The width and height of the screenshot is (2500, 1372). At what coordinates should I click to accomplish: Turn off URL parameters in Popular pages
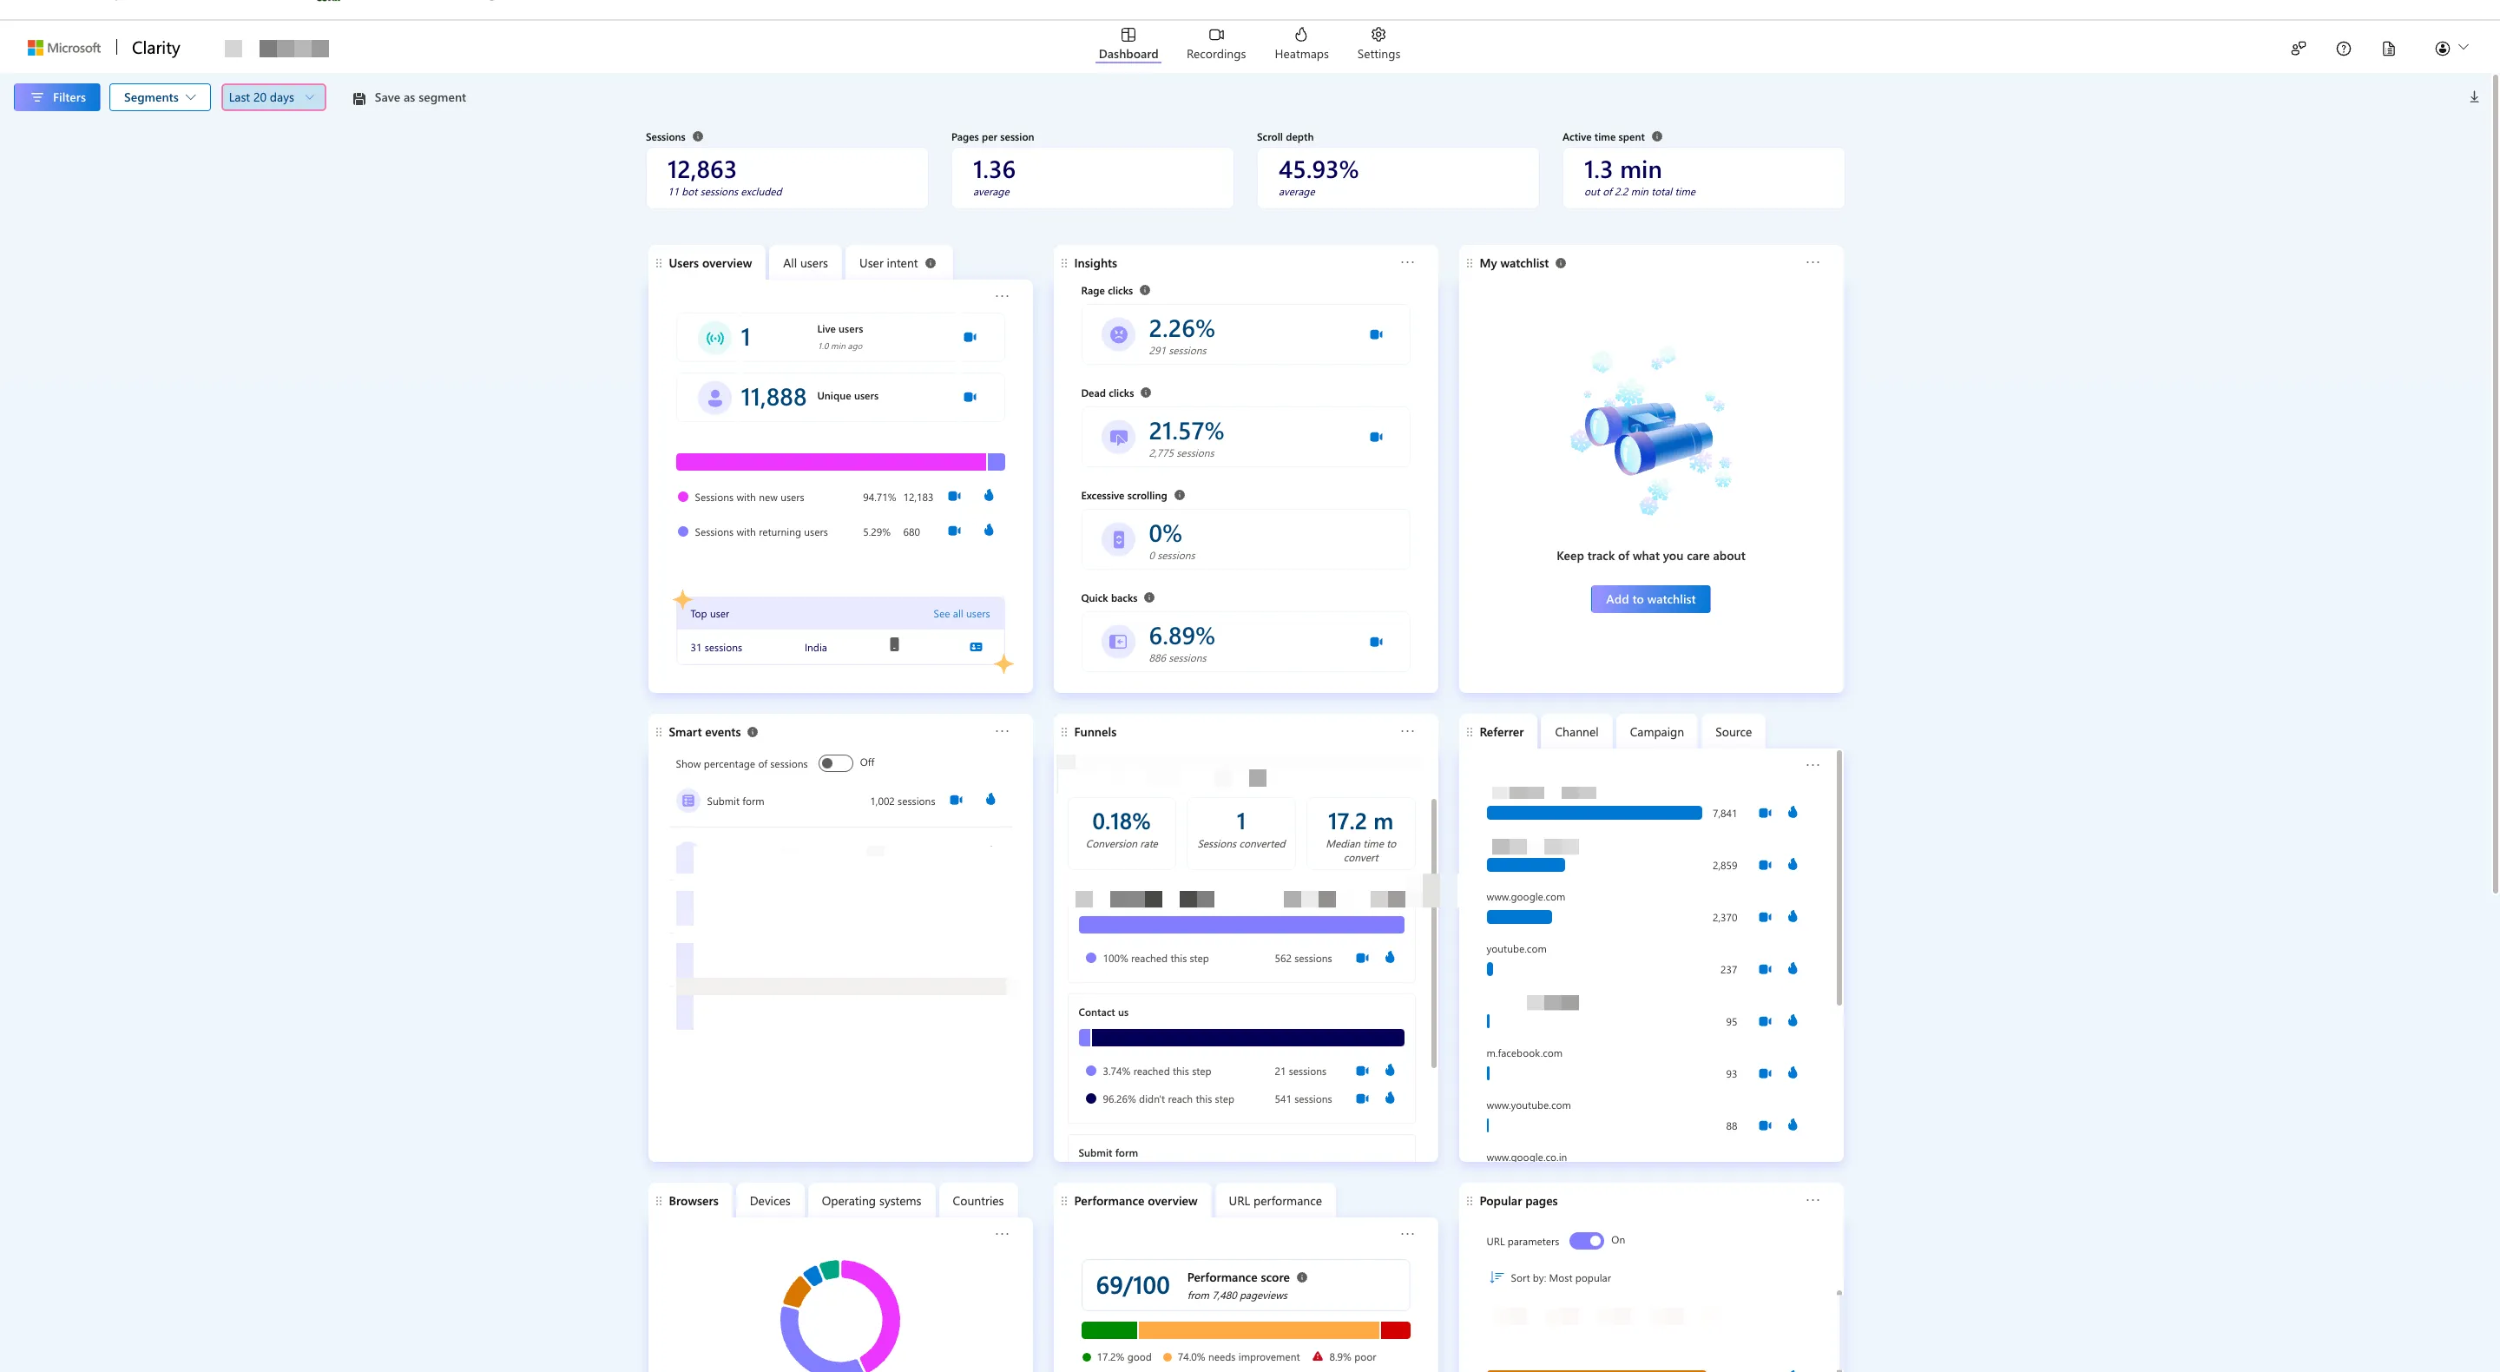pos(1588,1240)
